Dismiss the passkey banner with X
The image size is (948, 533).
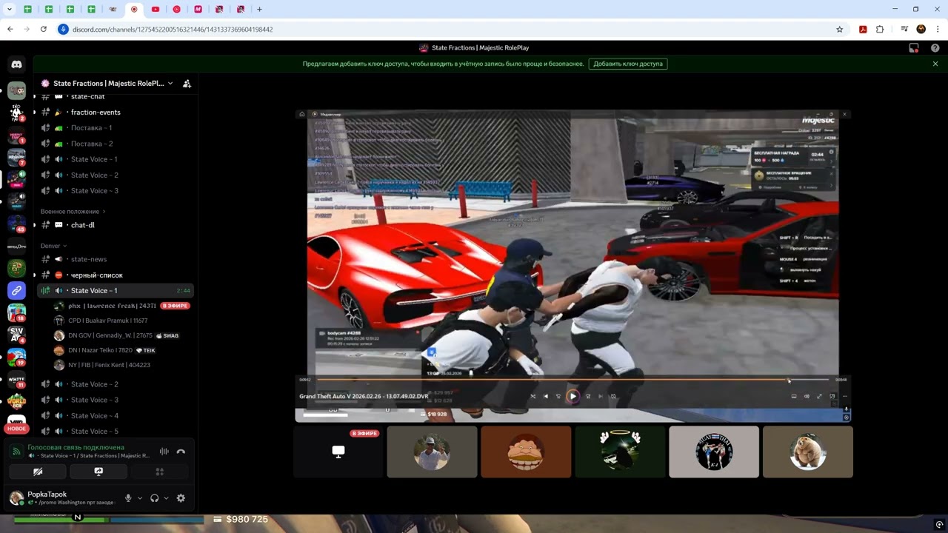pos(935,64)
